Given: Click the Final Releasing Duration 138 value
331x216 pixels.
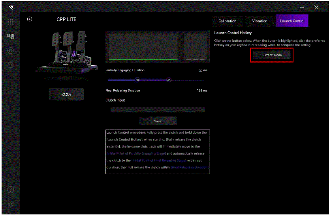Looking at the screenshot, I should (199, 90).
